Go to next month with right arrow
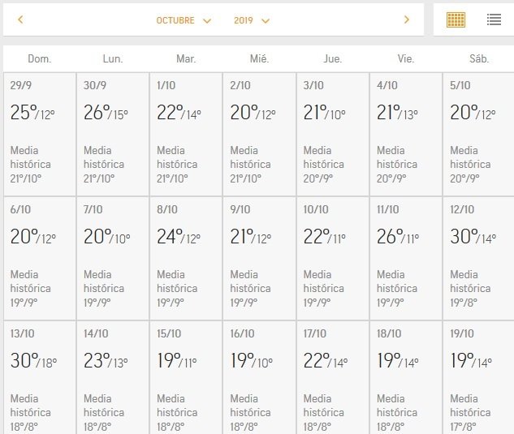This screenshot has width=514, height=434. pos(407,20)
